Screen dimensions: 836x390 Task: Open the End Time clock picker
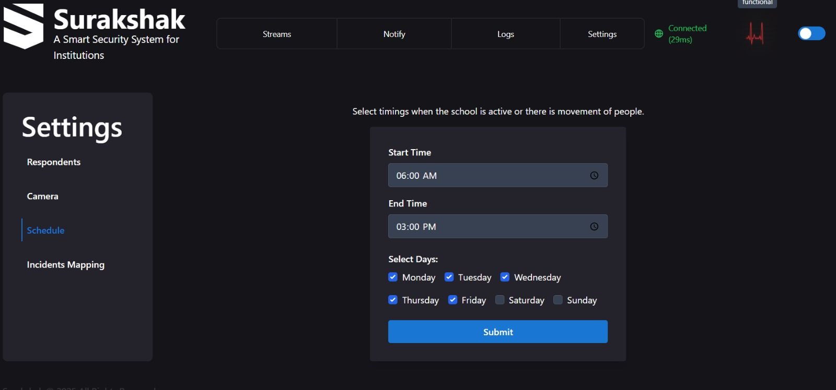tap(594, 227)
